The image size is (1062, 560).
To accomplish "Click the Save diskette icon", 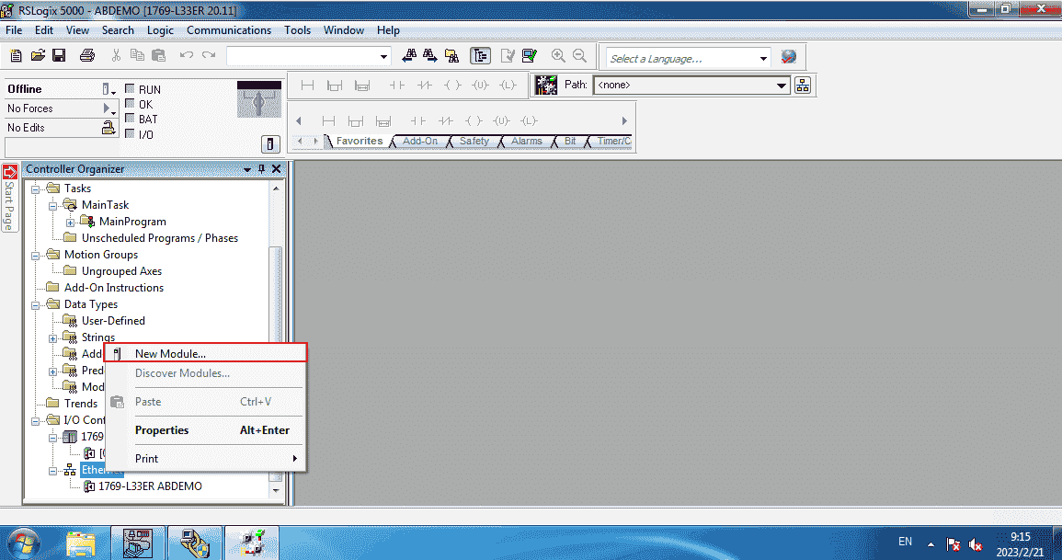I will pyautogui.click(x=59, y=56).
